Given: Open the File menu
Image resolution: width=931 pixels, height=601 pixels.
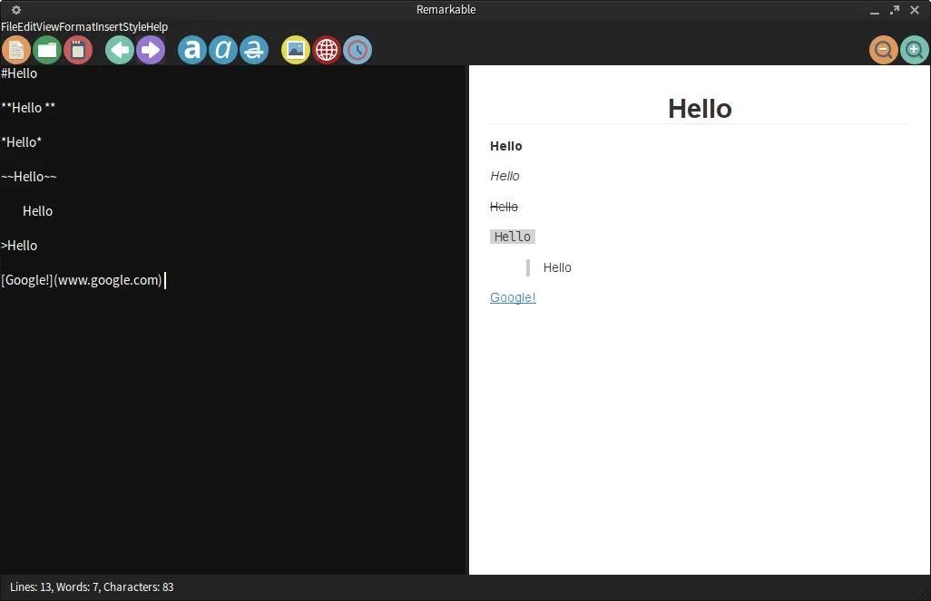Looking at the screenshot, I should pyautogui.click(x=9, y=27).
